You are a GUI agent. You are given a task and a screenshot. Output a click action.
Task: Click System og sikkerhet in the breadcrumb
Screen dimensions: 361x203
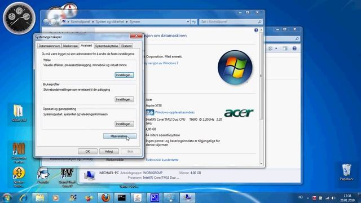point(110,21)
